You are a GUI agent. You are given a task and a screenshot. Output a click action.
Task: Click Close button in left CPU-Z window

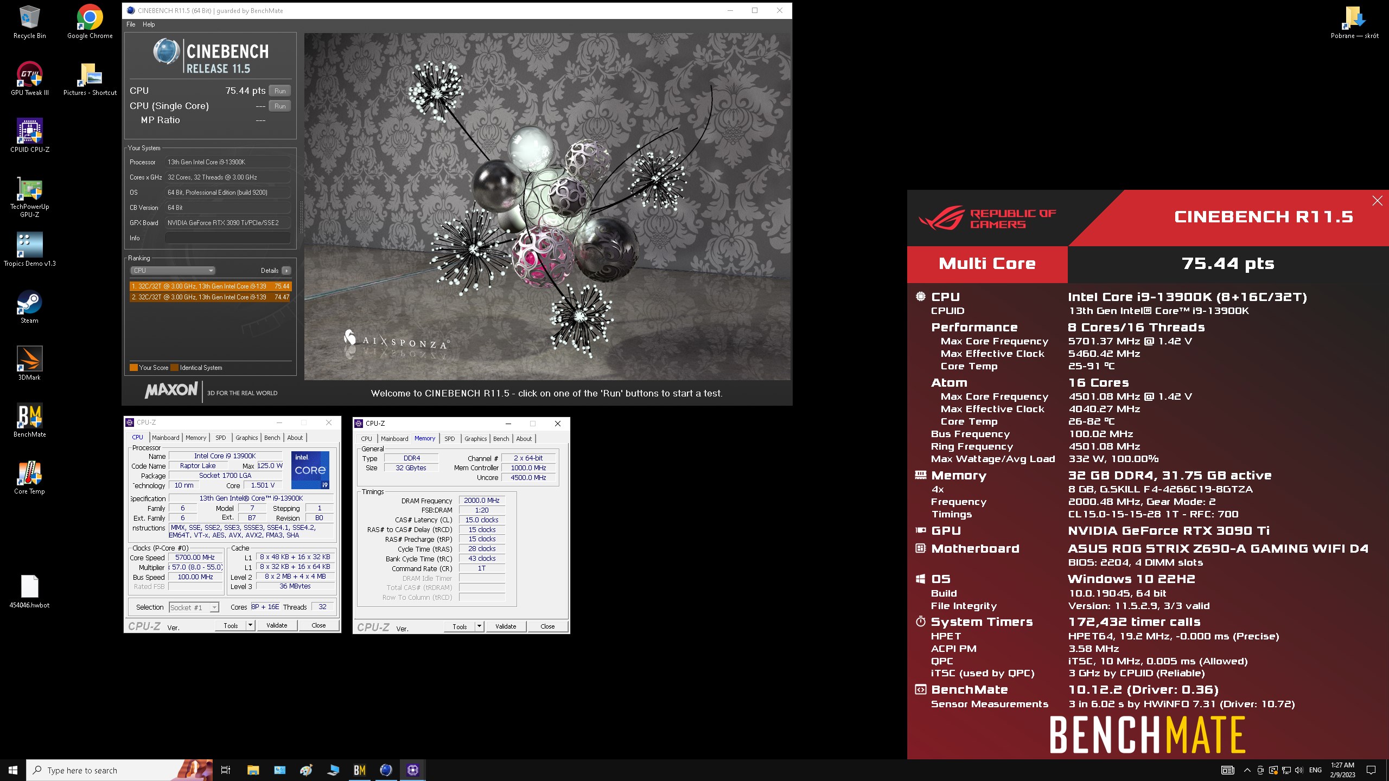point(318,625)
